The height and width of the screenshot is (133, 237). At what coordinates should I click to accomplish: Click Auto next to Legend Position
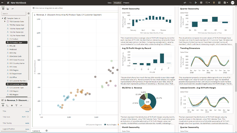point(27,129)
